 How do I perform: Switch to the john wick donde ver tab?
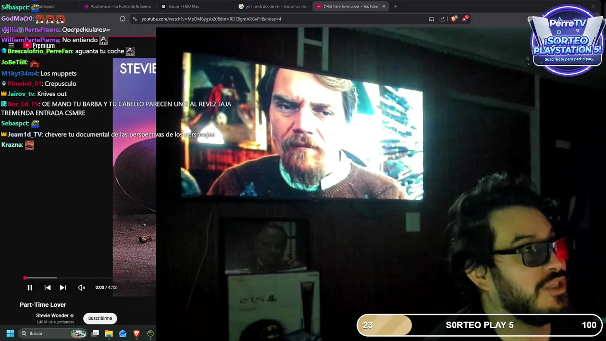coord(273,6)
